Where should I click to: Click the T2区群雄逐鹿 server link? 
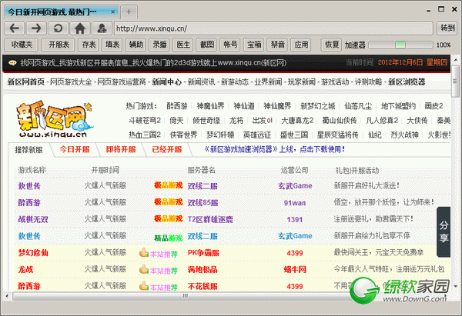[210, 219]
